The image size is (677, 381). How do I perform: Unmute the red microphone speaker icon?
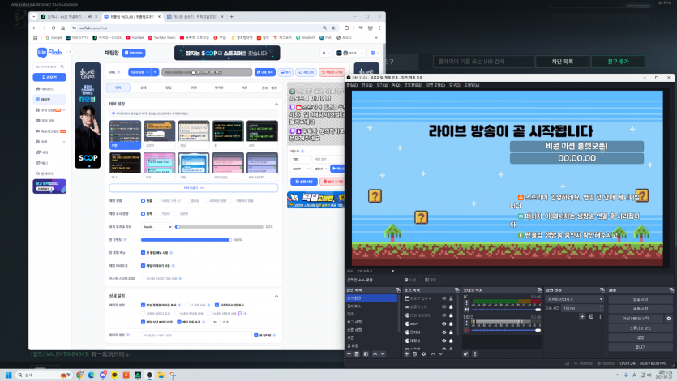click(466, 330)
